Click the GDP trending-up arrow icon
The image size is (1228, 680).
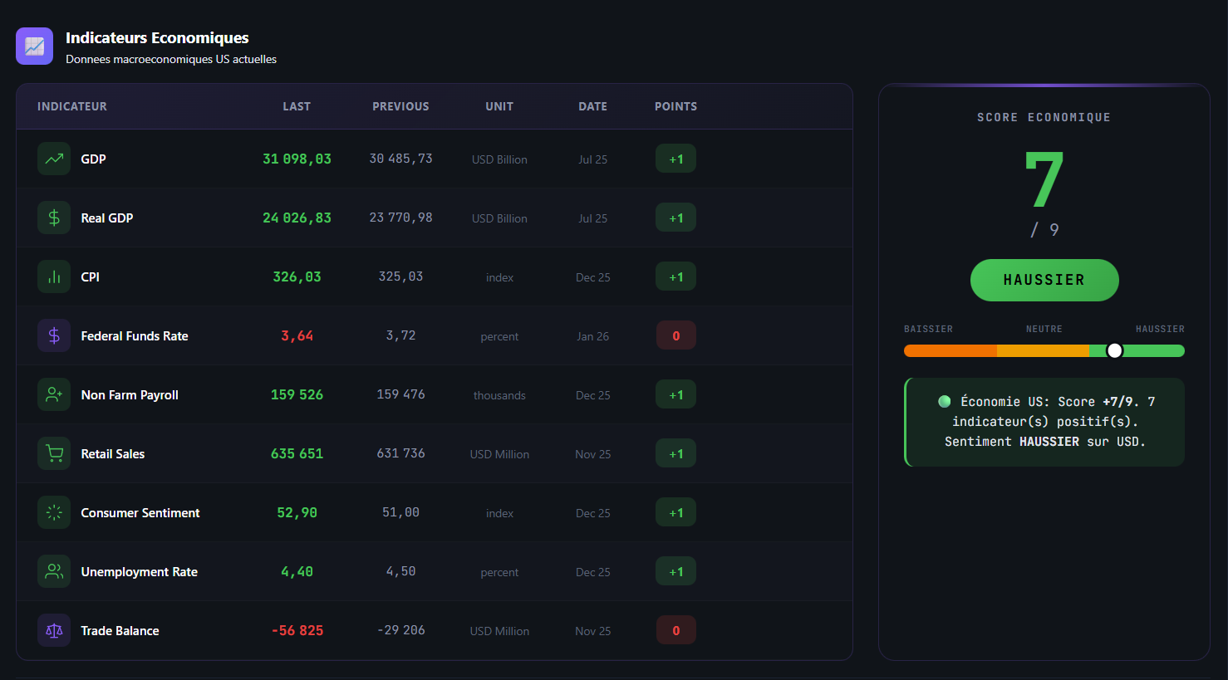click(54, 159)
